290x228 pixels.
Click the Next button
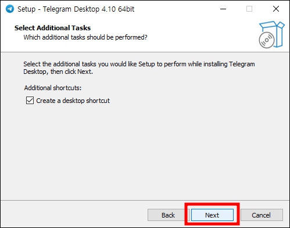point(212,215)
